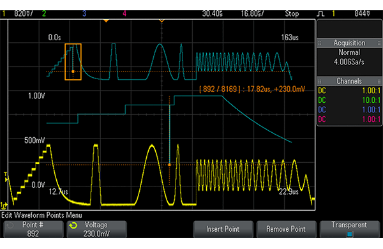Click the 4.00GSa/s sample rate
This screenshot has width=383, height=249.
tap(349, 62)
